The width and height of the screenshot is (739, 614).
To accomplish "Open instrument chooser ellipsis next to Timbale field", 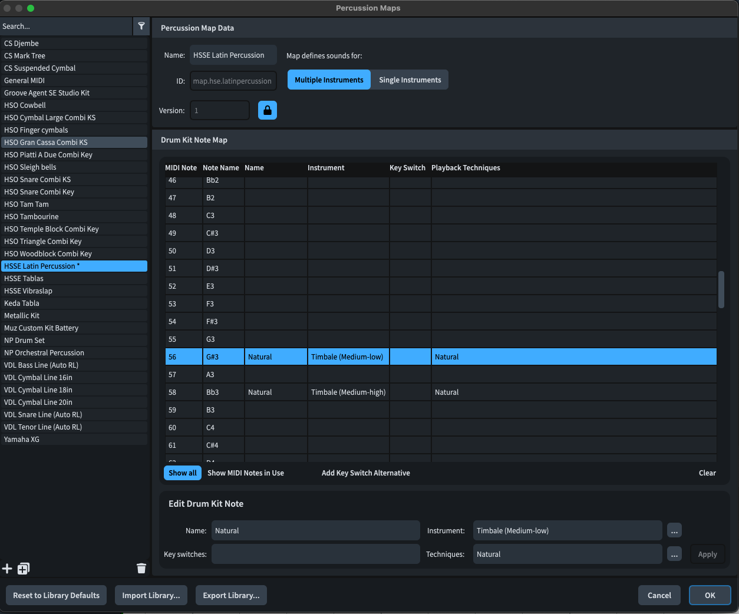I will tap(675, 530).
